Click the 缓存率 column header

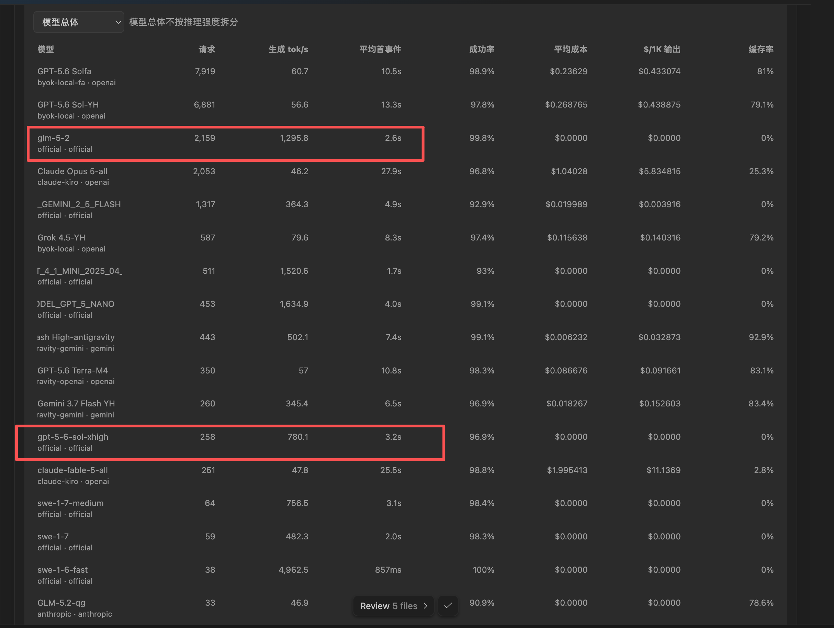click(x=761, y=49)
